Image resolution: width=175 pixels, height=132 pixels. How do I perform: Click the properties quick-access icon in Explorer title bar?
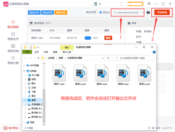click(x=31, y=47)
